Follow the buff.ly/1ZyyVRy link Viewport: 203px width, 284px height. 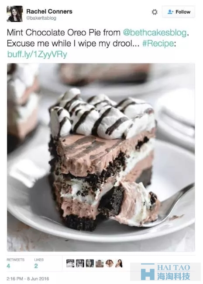point(37,54)
